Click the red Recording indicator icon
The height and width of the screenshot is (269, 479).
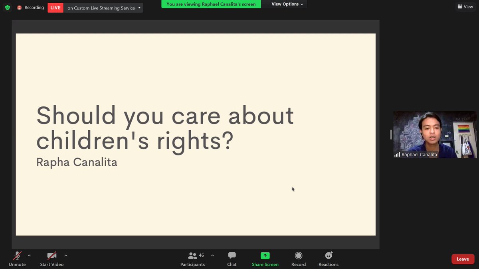pyautogui.click(x=19, y=8)
